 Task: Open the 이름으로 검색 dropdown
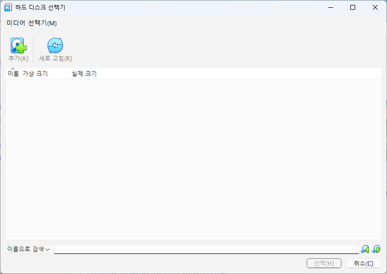point(28,249)
